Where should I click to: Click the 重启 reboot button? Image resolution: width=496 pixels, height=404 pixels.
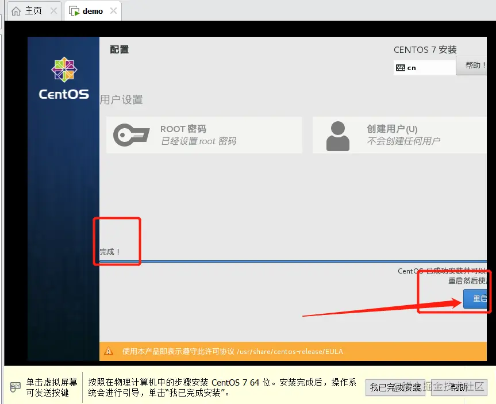tap(475, 298)
